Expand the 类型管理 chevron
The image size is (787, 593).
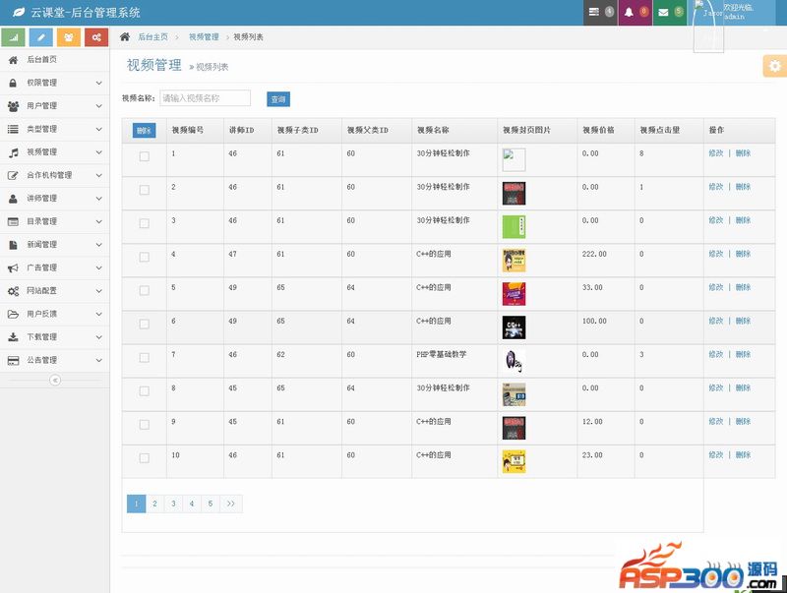(99, 129)
